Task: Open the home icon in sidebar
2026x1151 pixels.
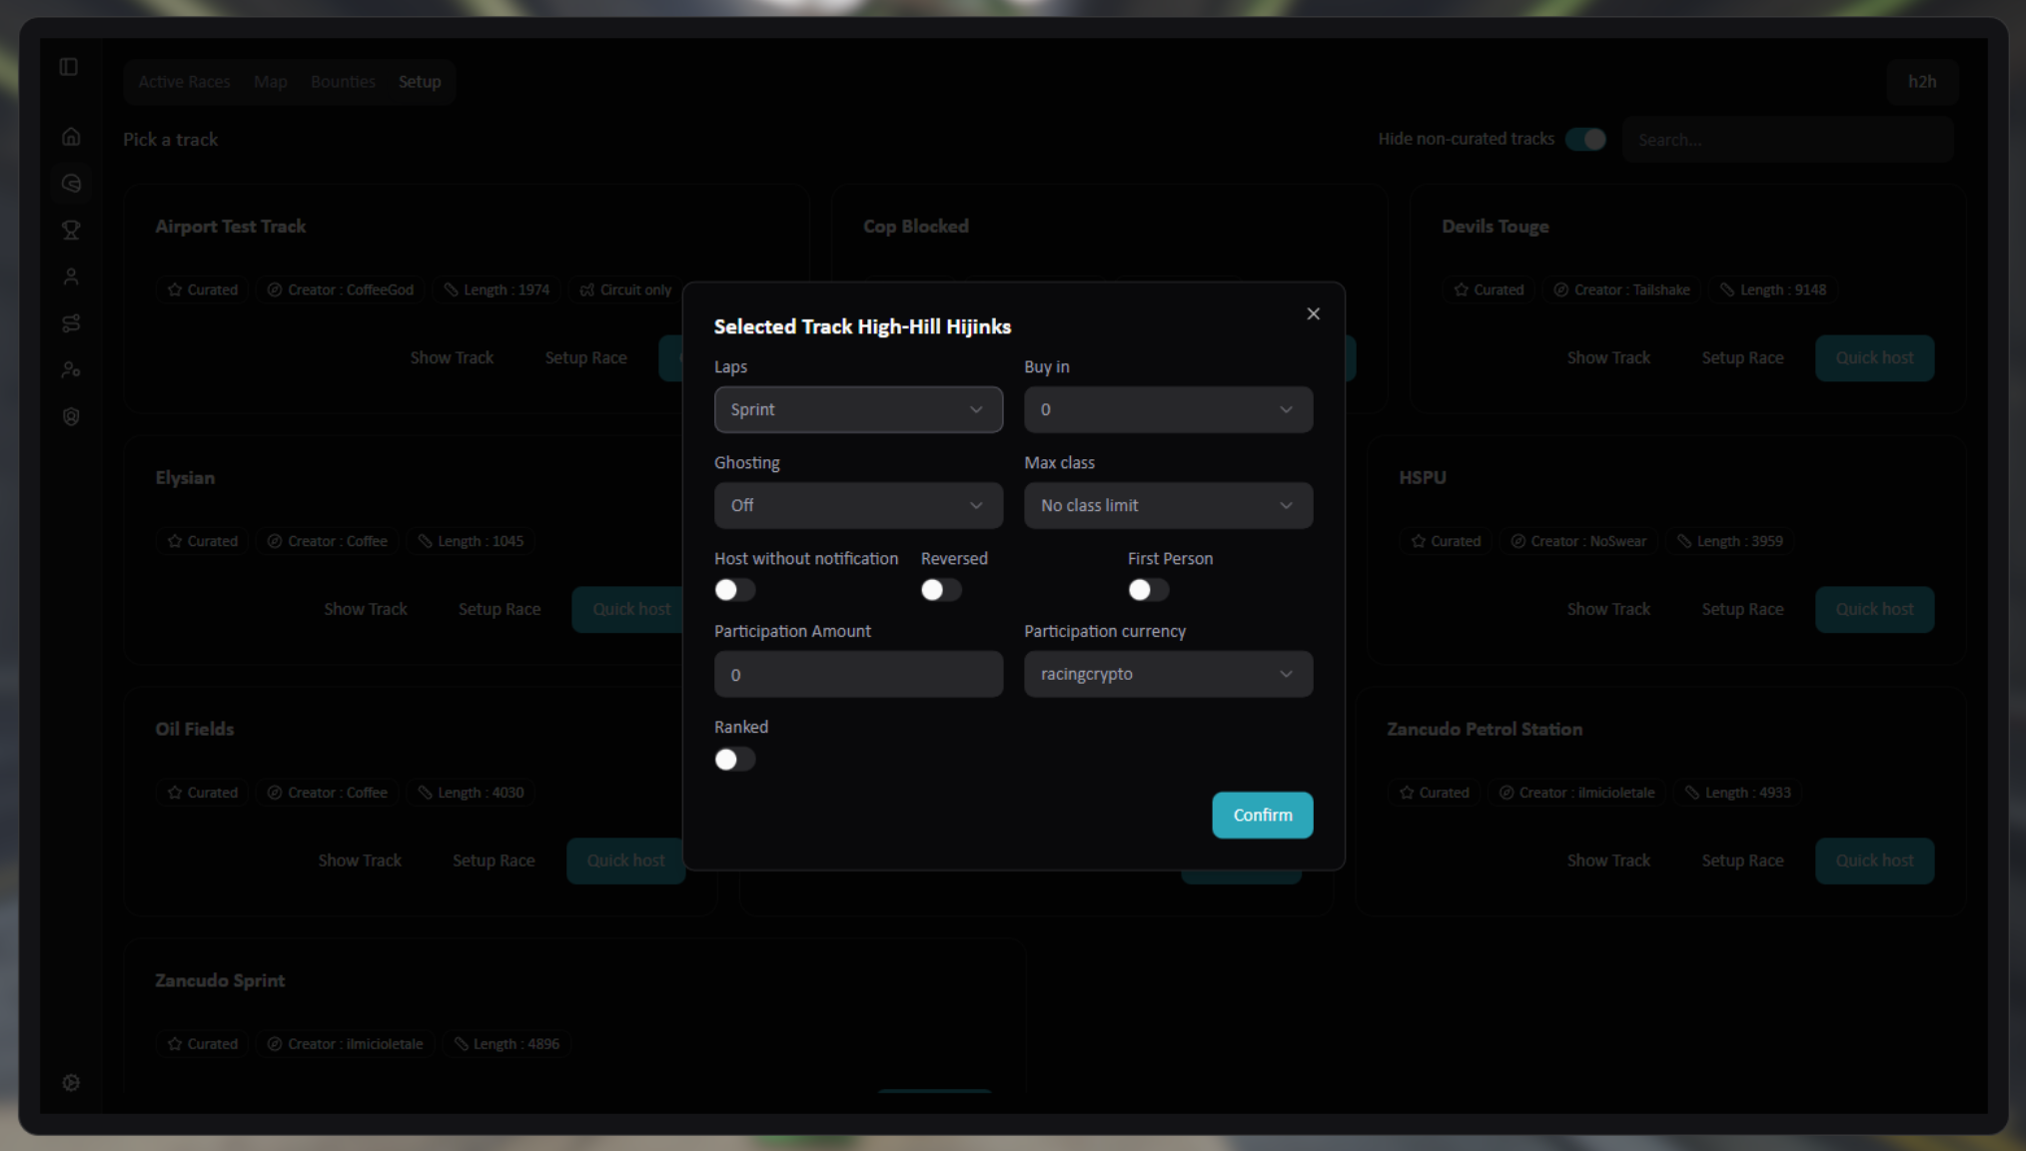Action: 71,137
